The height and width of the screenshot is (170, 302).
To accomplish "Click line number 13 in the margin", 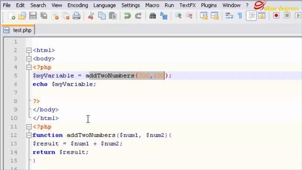I will 14,144.
